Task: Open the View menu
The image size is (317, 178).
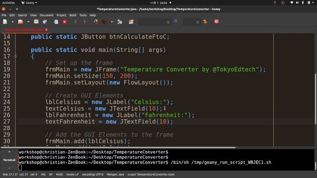Action: pos(33,15)
